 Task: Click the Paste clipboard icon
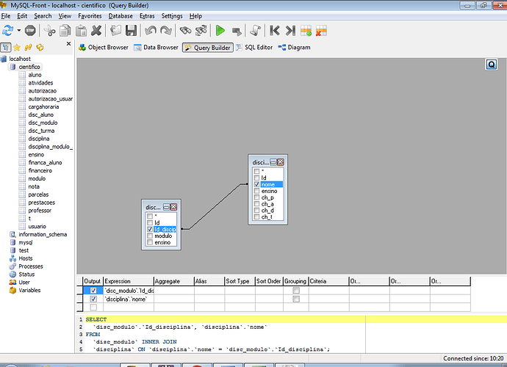tap(81, 31)
